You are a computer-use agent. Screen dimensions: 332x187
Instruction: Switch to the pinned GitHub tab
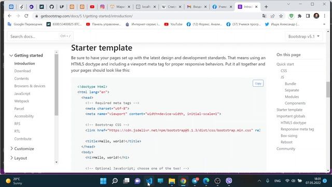(x=52, y=7)
